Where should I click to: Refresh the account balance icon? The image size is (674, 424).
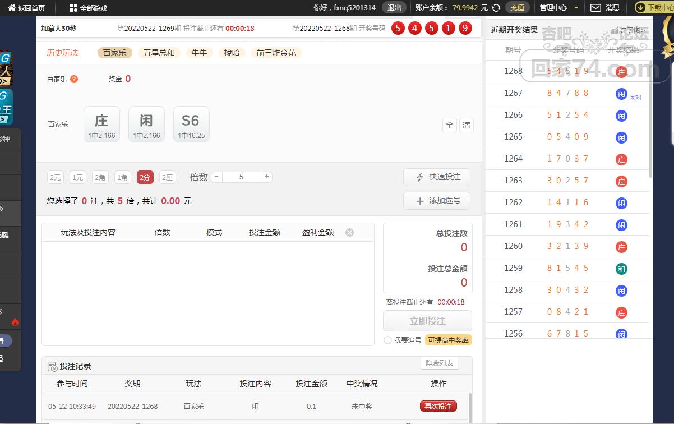coord(496,8)
